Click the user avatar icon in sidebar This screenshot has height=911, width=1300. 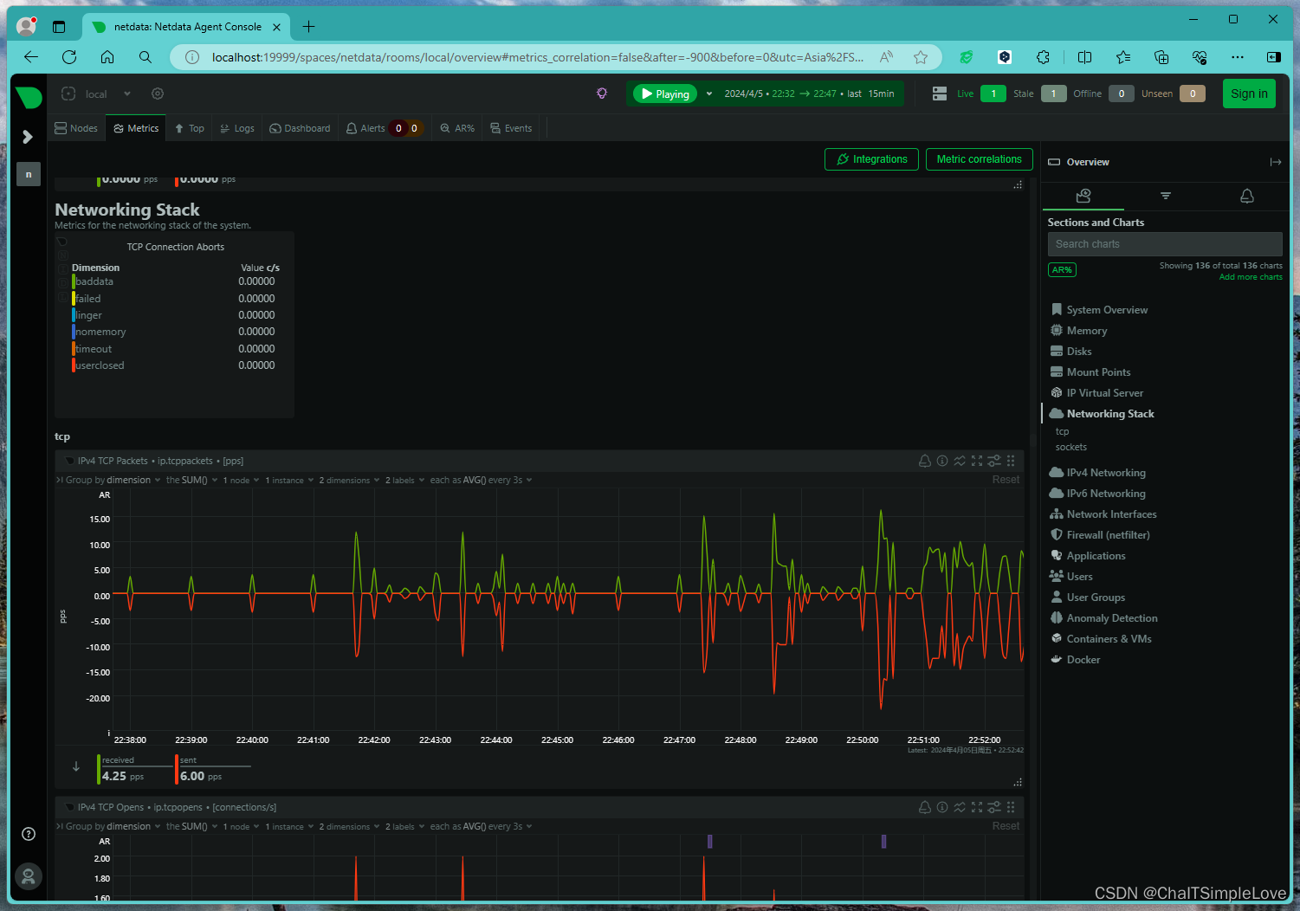click(x=29, y=876)
